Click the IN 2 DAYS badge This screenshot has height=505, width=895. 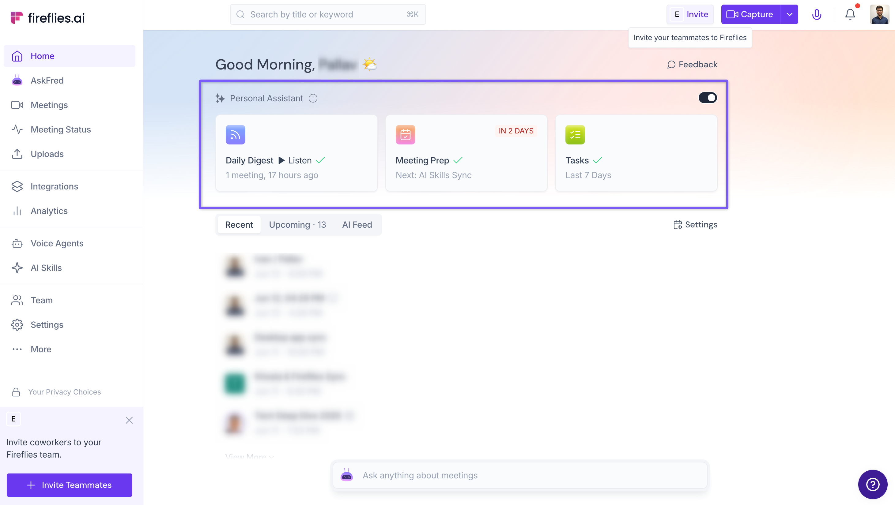click(x=516, y=131)
